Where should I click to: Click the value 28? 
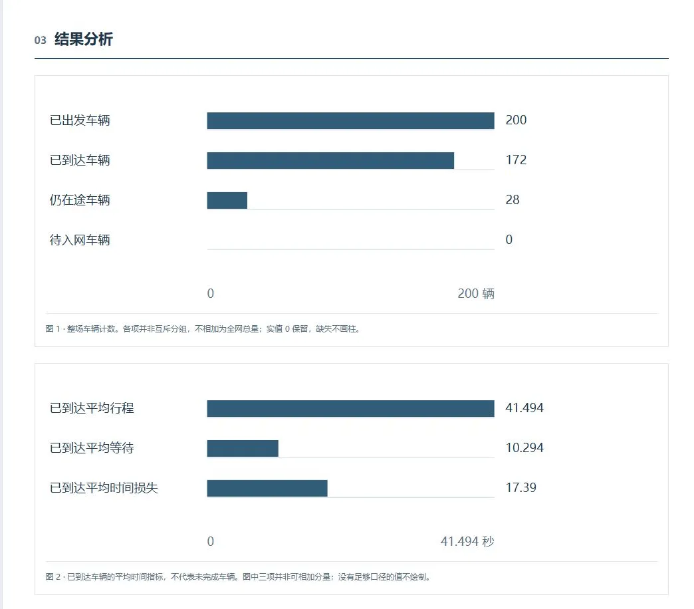pos(513,199)
